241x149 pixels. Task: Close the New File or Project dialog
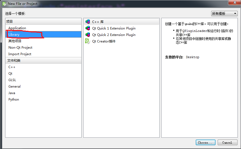tap(234, 2)
